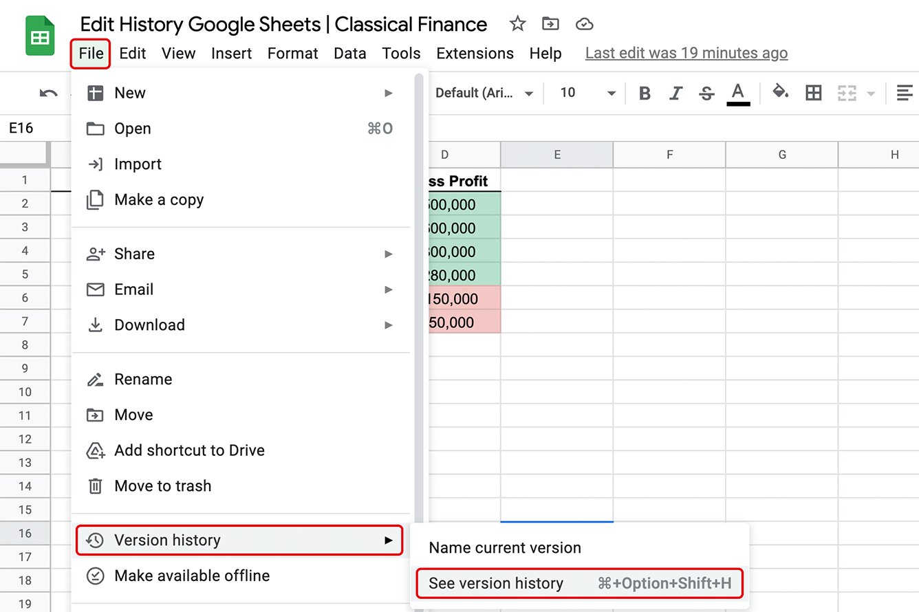Click the Move to trash option
The image size is (919, 612).
point(162,485)
